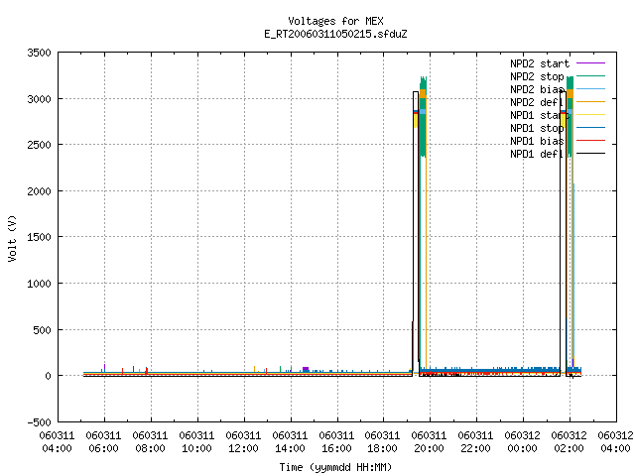635x476 pixels.
Task: Click the 'Volt (V)' y-axis label
Action: [13, 238]
